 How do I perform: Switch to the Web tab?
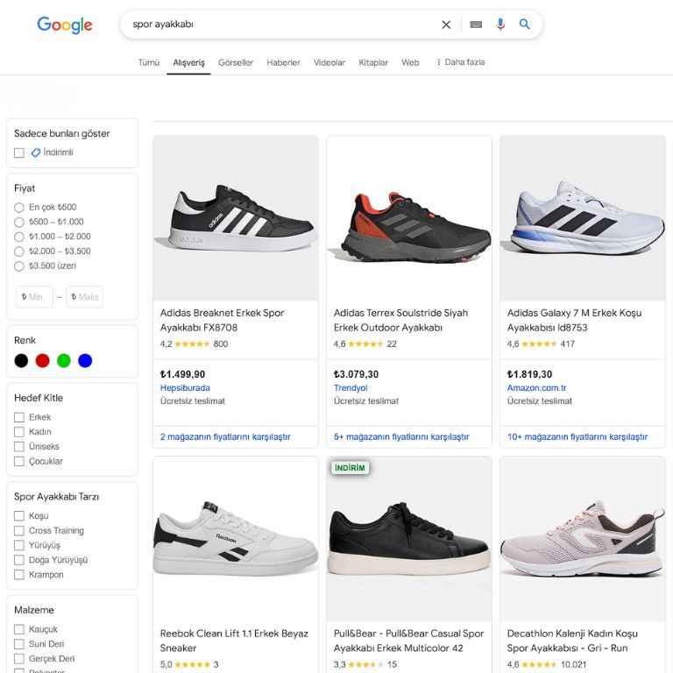pos(410,63)
